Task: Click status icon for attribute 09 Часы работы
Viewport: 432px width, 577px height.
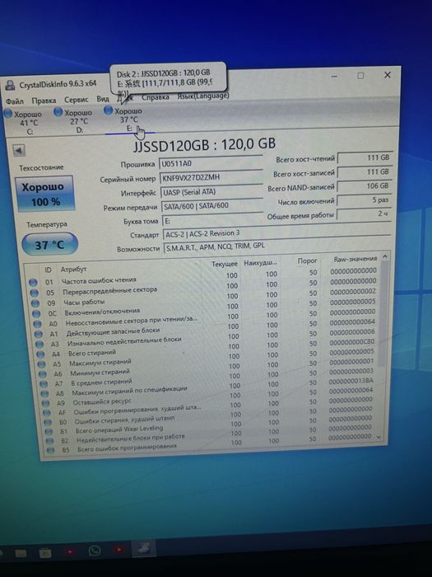Action: tap(35, 303)
